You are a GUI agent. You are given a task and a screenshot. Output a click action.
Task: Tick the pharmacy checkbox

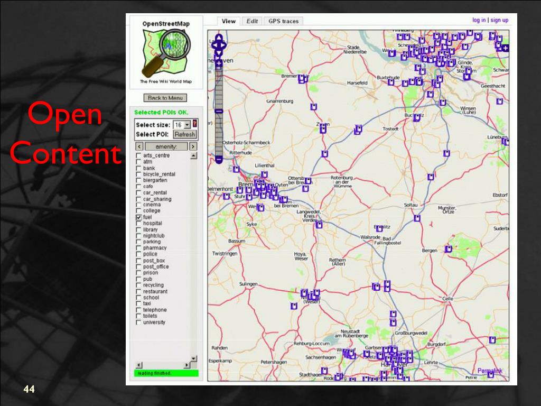click(x=139, y=248)
